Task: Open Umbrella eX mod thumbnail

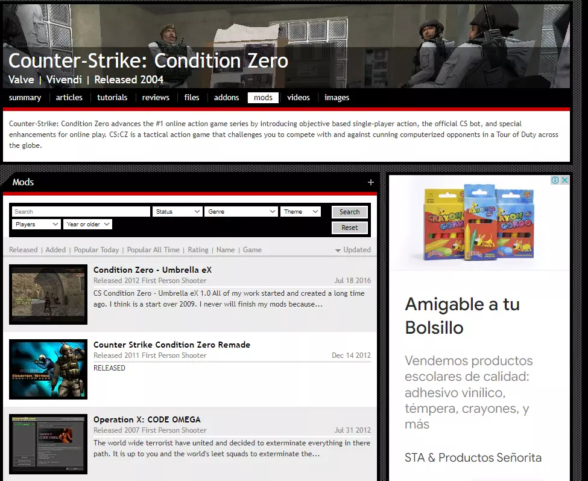Action: click(x=48, y=295)
